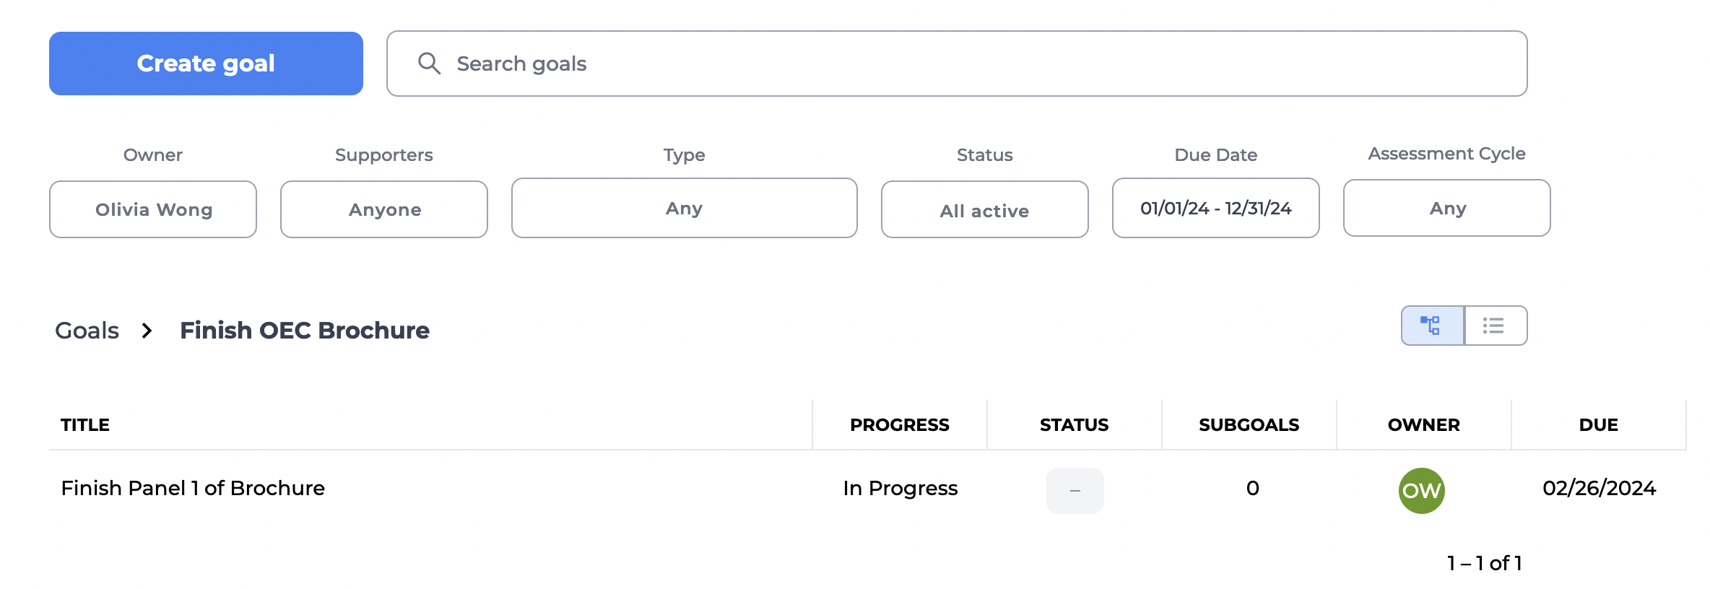
Task: Switch to the tree hierarchy view
Action: [x=1432, y=326]
